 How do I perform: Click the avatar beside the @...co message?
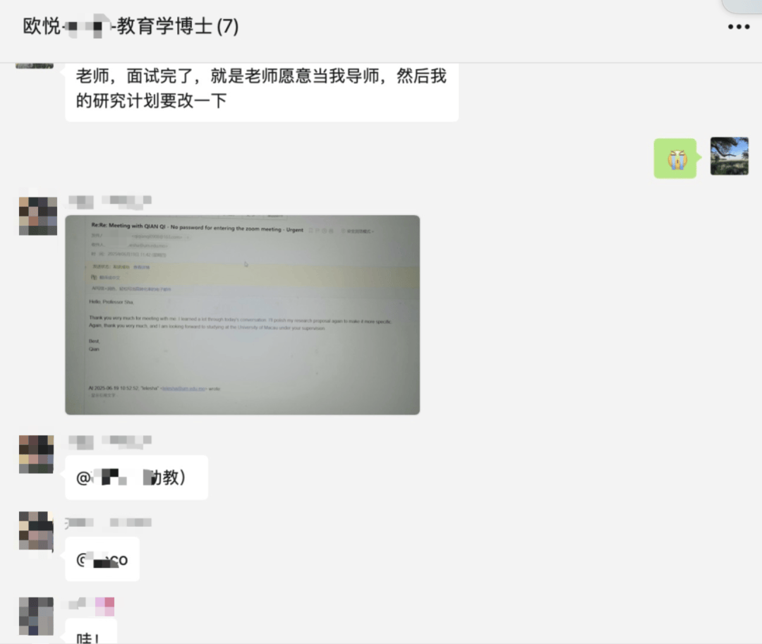tap(37, 531)
